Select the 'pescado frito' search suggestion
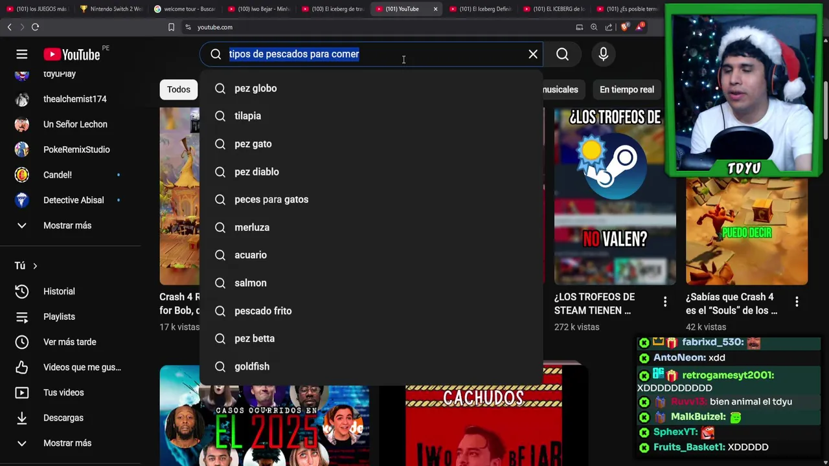829x466 pixels. pyautogui.click(x=371, y=311)
